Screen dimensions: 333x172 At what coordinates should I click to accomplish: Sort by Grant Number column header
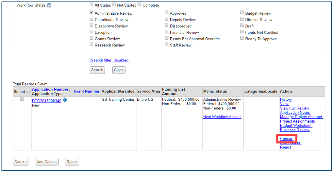click(87, 92)
